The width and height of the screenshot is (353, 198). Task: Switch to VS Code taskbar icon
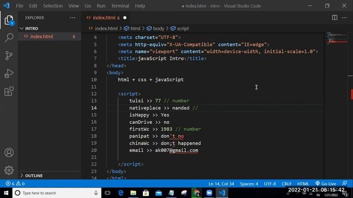coord(222,193)
